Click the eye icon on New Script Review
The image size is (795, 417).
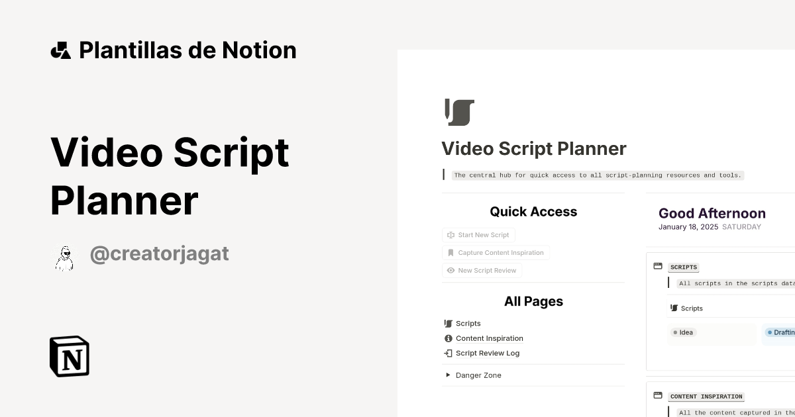pos(451,270)
